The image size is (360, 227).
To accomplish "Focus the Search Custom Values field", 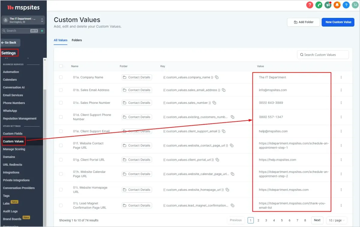I will click(x=323, y=55).
